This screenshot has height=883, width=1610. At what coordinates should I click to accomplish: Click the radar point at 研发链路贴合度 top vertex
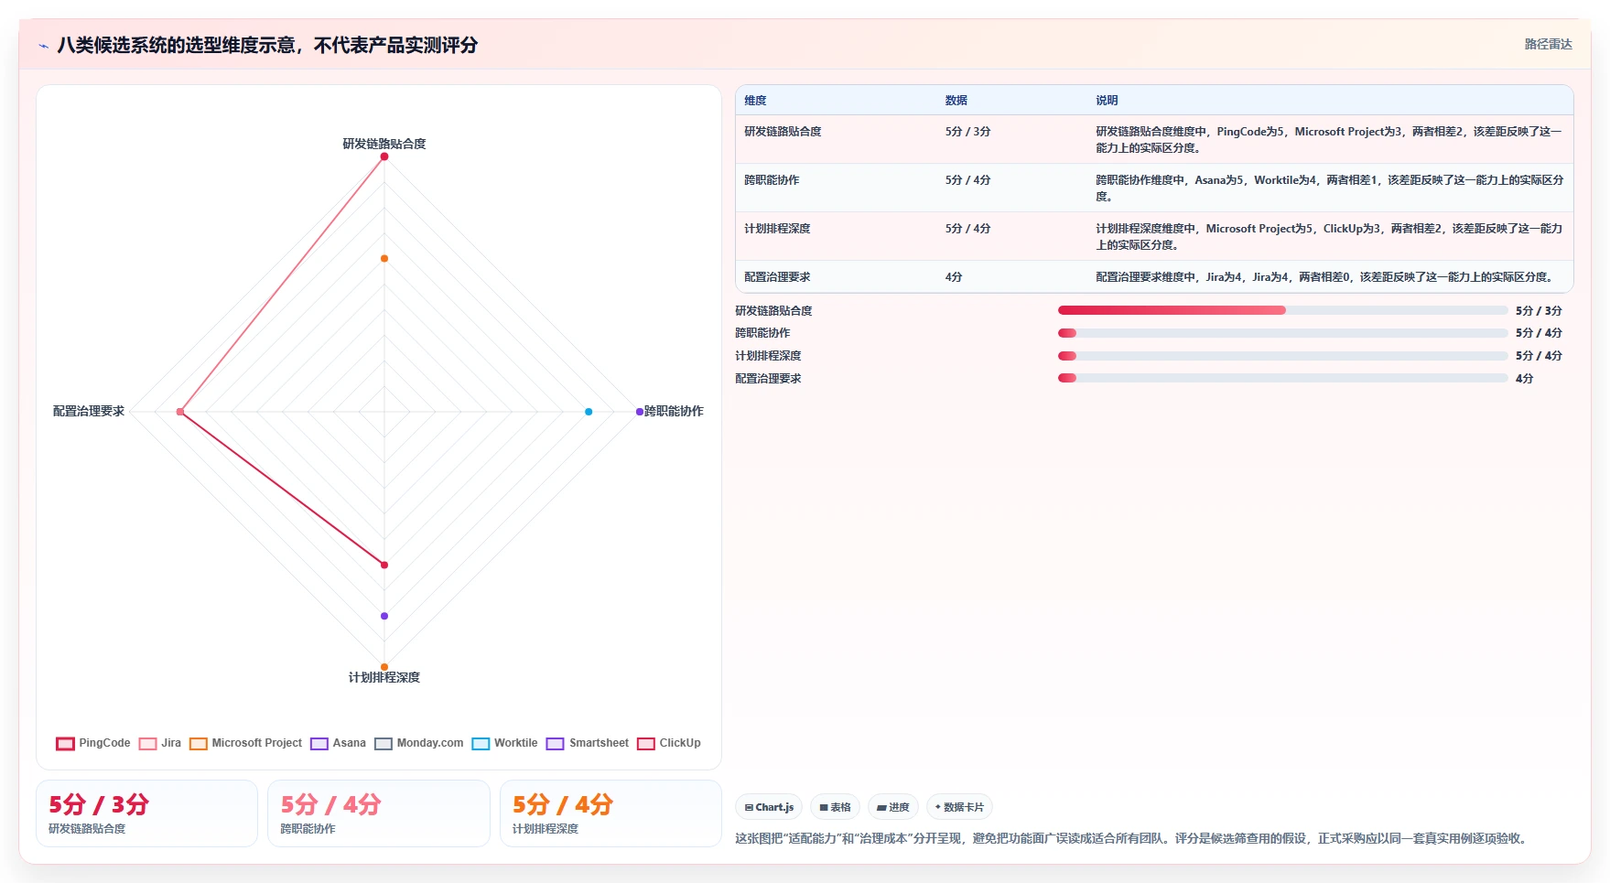click(384, 156)
